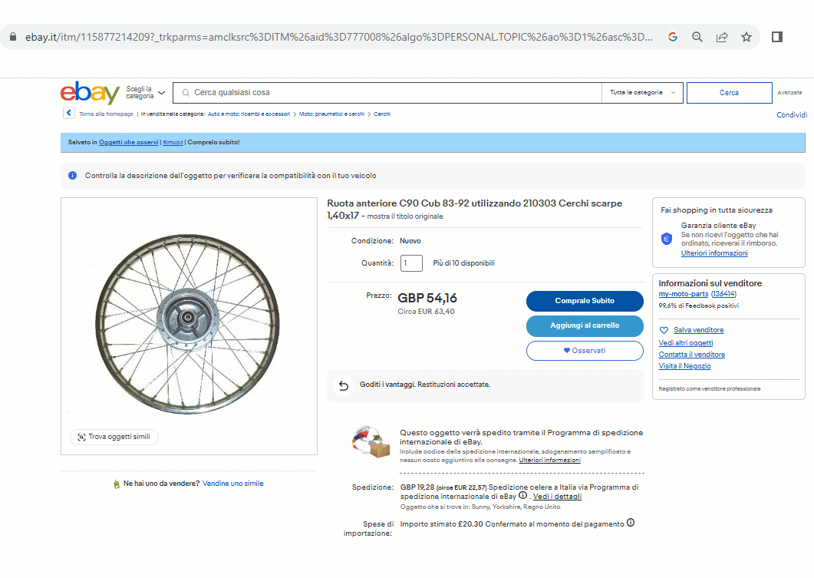814x578 pixels.
Task: Click the Quantità input field
Action: click(x=411, y=263)
